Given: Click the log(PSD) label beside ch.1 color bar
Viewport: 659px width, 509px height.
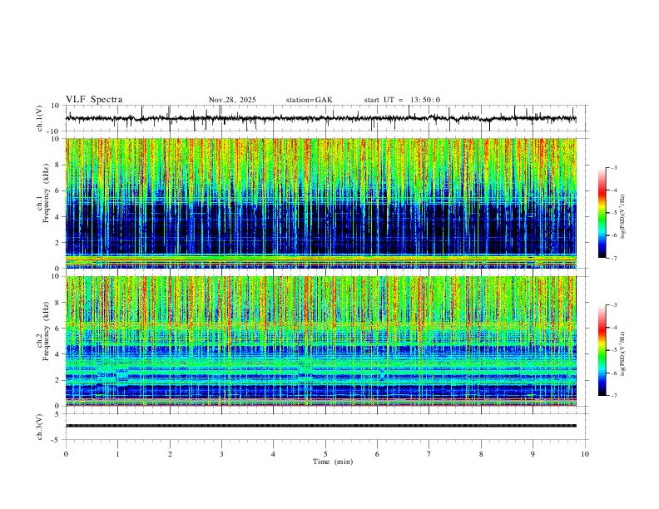Looking at the screenshot, I should click(623, 217).
